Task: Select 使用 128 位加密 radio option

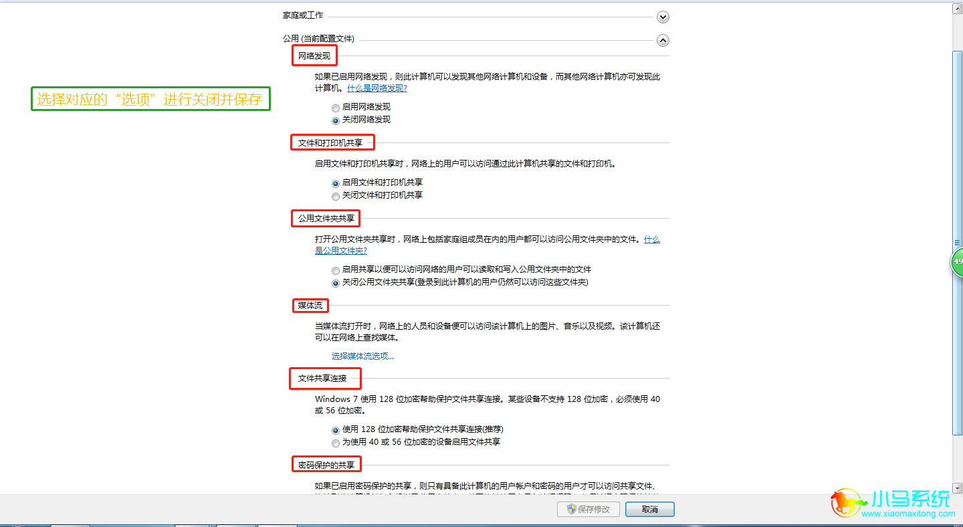Action: click(x=336, y=430)
